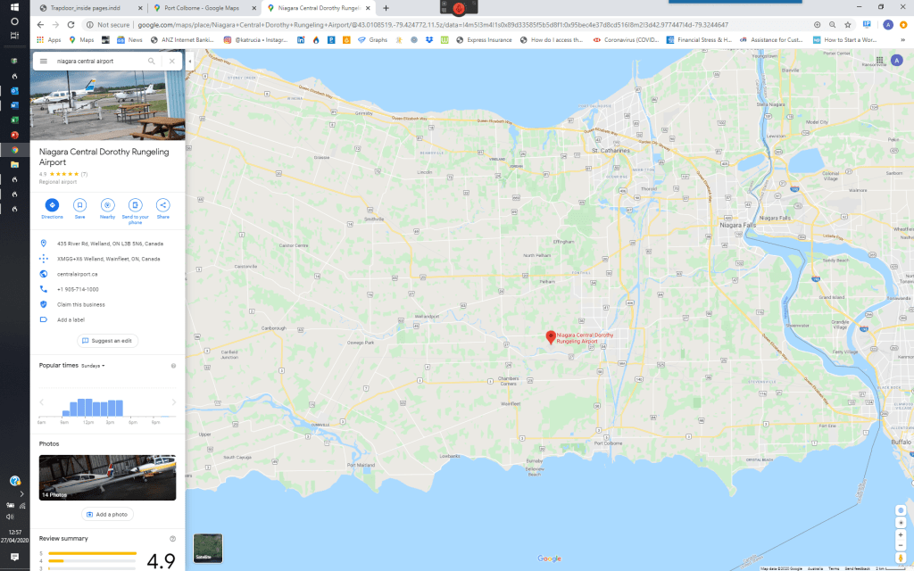This screenshot has width=914, height=571.
Task: Open the Google apps grid icon
Action: (880, 61)
